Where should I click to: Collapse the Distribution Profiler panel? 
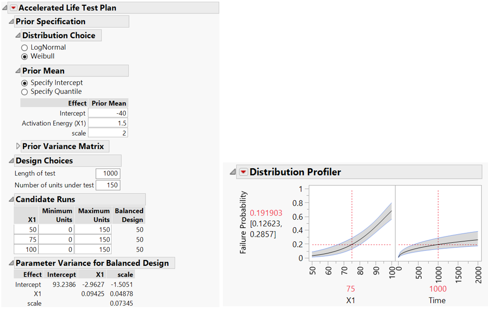coord(233,172)
